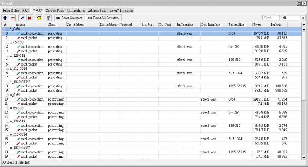Select comment row d_129-512
This screenshot has height=167, width=308.
click(x=151, y=56)
